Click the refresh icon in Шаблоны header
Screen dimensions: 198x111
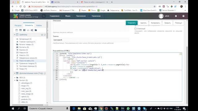pos(45,35)
